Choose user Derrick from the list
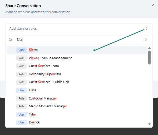The image size is (158, 135). [34, 122]
